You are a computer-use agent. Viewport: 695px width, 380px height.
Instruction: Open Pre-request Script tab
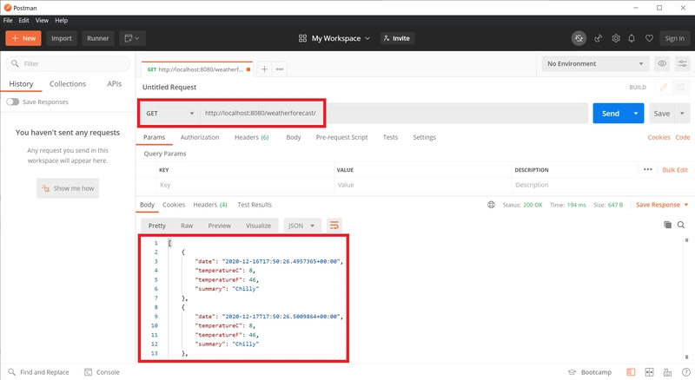point(341,137)
